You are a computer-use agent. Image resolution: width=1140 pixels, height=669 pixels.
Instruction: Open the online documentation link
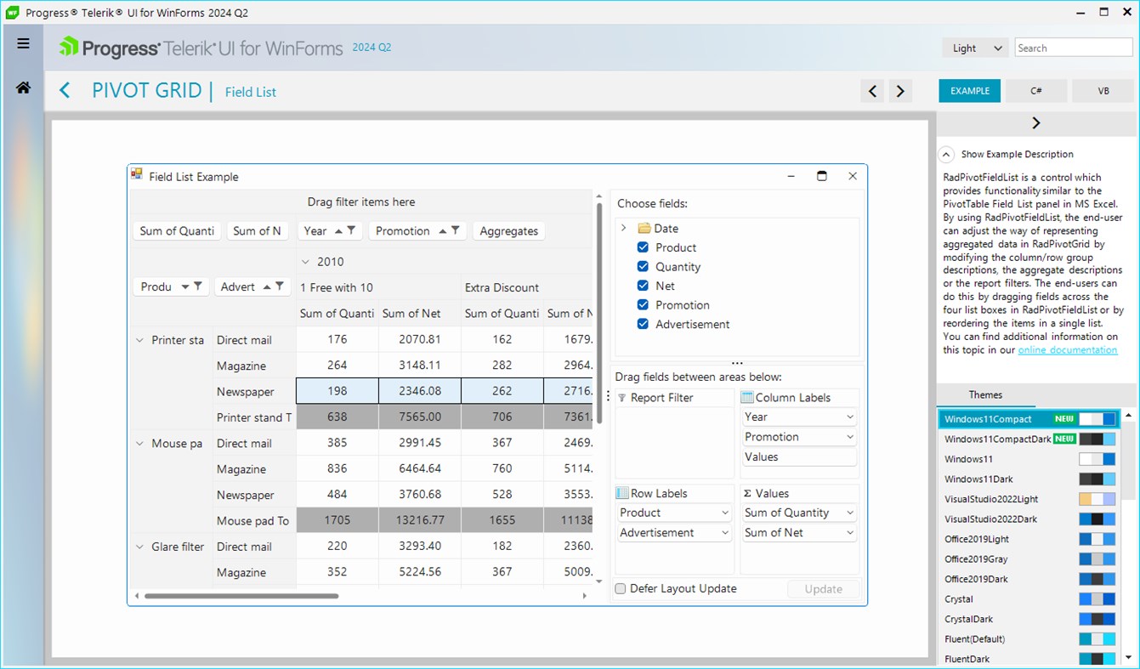1068,350
